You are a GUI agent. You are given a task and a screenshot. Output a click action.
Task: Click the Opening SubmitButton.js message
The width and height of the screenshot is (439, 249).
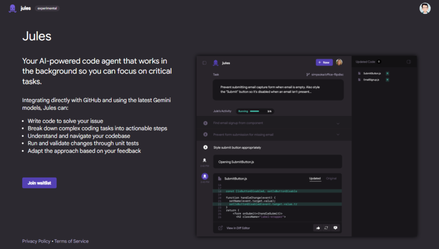click(x=277, y=162)
